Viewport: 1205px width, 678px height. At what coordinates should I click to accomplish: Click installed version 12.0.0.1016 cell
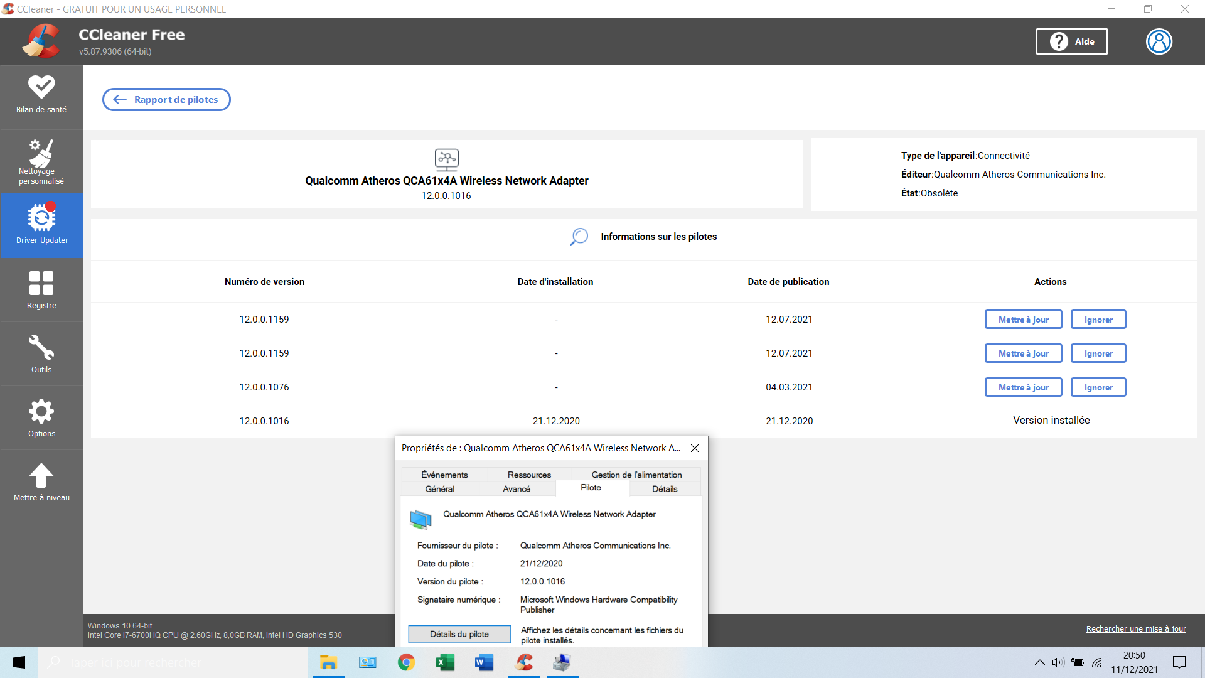click(264, 421)
